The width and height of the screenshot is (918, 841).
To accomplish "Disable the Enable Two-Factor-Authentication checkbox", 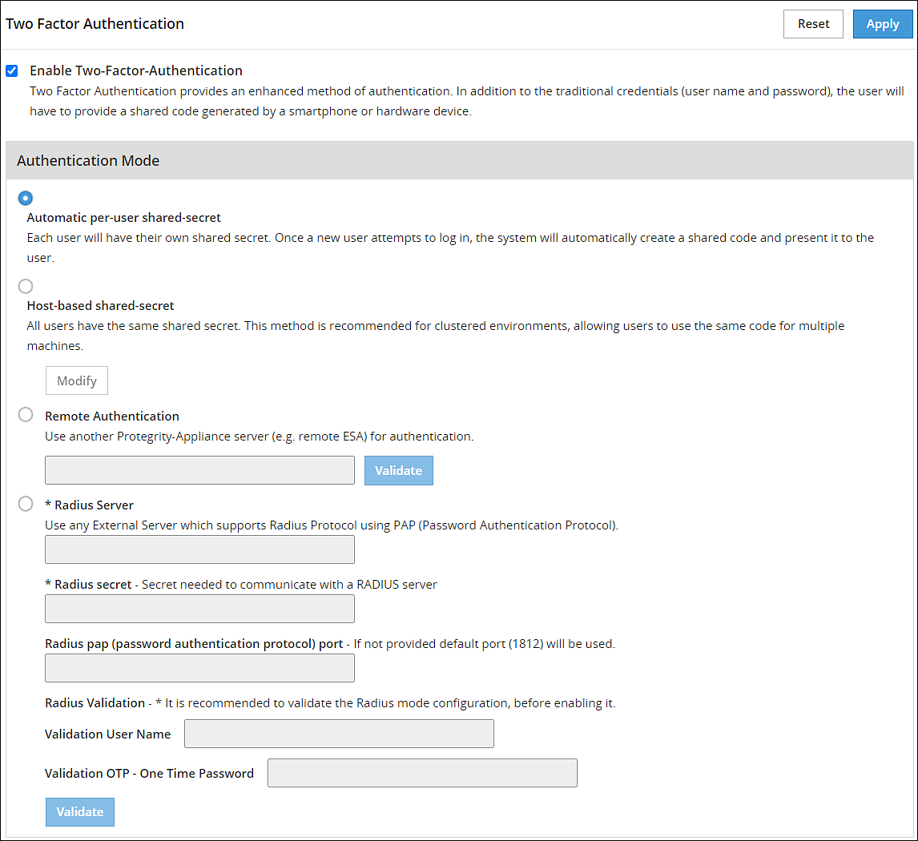I will coord(11,70).
